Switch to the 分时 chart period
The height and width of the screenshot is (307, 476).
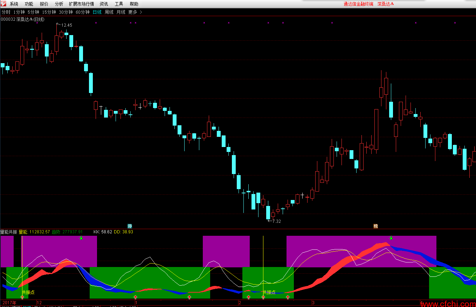click(x=6, y=12)
